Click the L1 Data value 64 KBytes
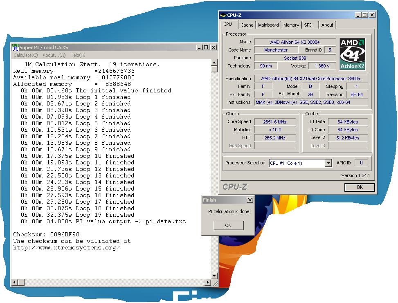398x303 pixels. [x=348, y=122]
